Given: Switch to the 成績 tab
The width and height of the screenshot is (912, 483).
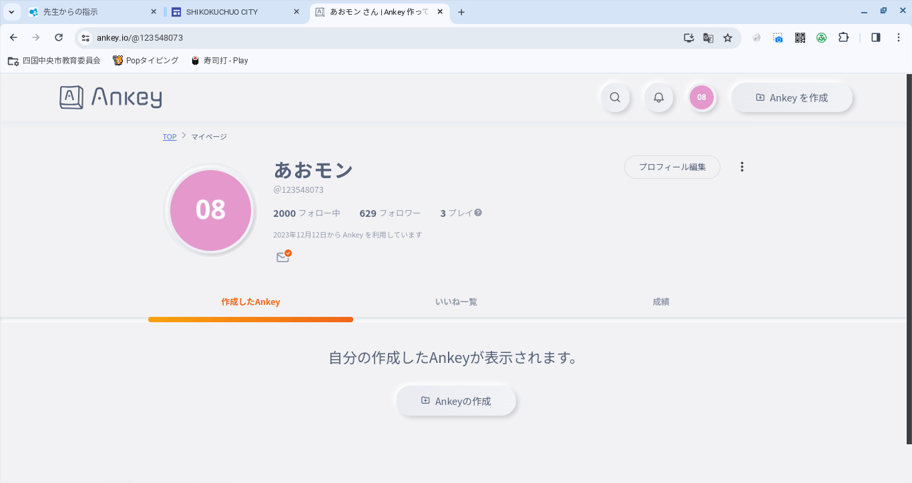Looking at the screenshot, I should (x=661, y=302).
